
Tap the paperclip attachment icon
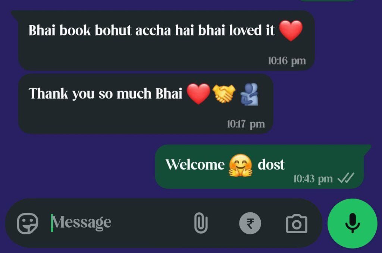tap(201, 223)
